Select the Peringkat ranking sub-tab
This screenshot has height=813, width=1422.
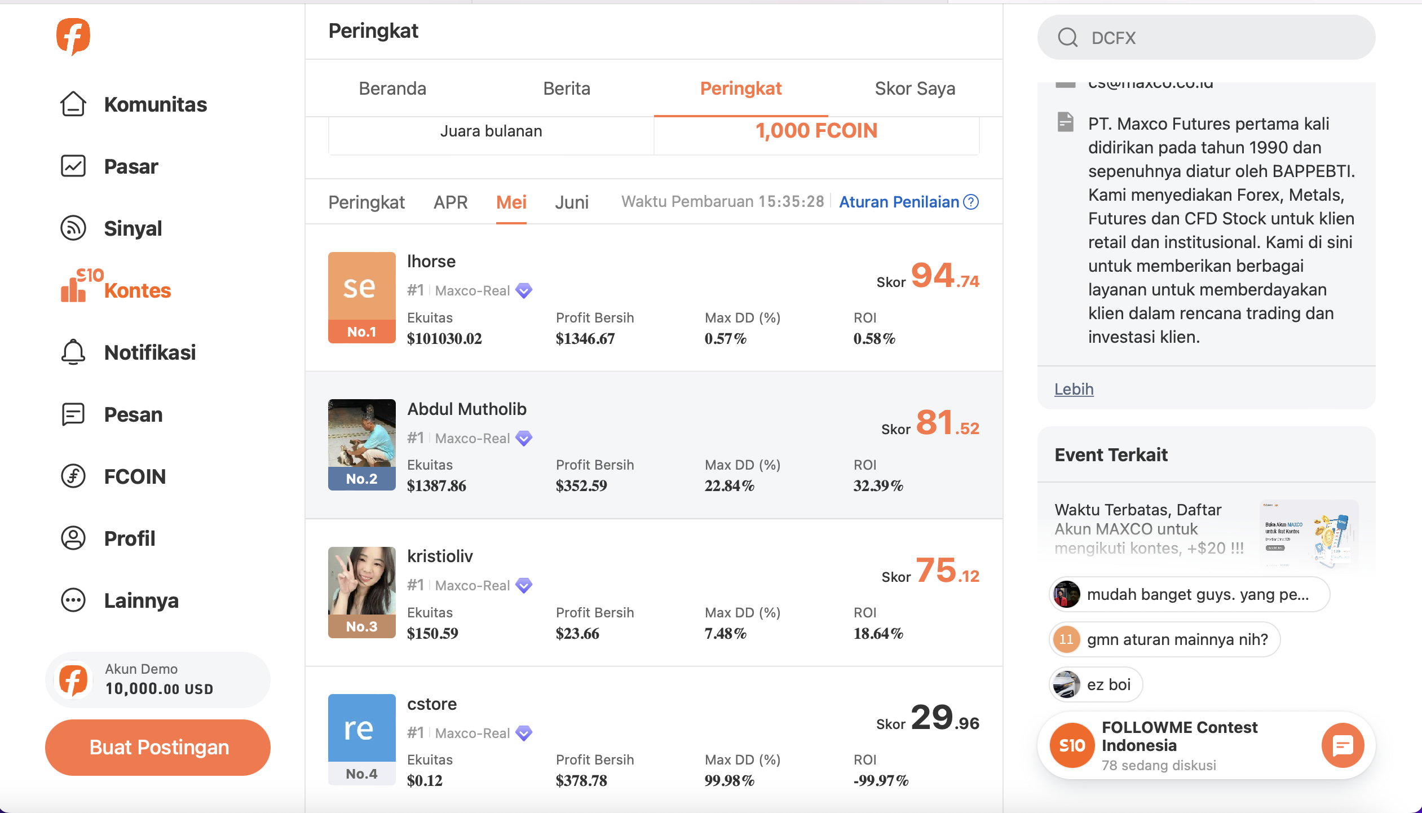pos(366,202)
